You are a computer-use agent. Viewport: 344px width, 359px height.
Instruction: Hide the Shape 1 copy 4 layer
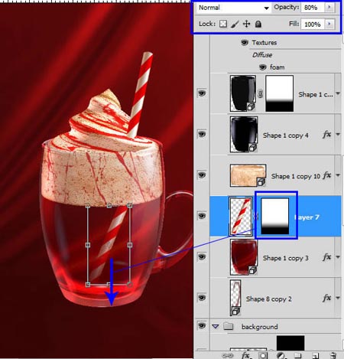click(202, 134)
